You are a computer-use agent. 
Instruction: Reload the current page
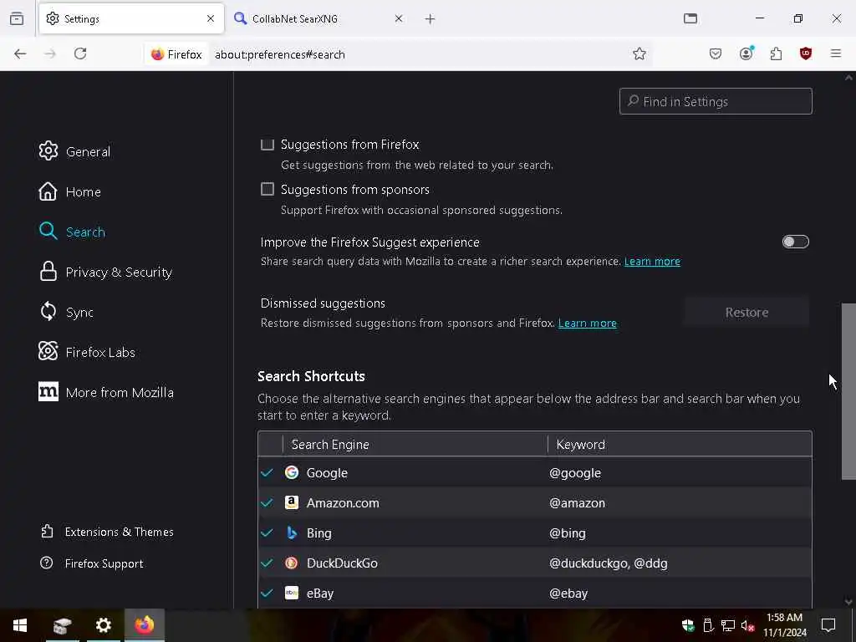[x=80, y=53]
